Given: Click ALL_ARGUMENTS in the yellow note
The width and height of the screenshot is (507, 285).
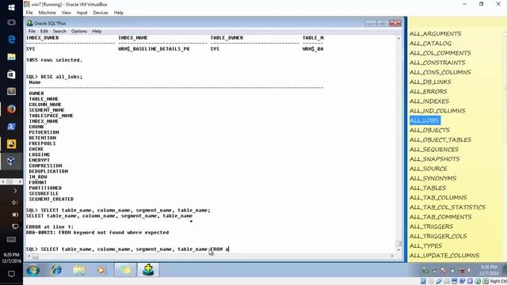Looking at the screenshot, I should [x=435, y=33].
